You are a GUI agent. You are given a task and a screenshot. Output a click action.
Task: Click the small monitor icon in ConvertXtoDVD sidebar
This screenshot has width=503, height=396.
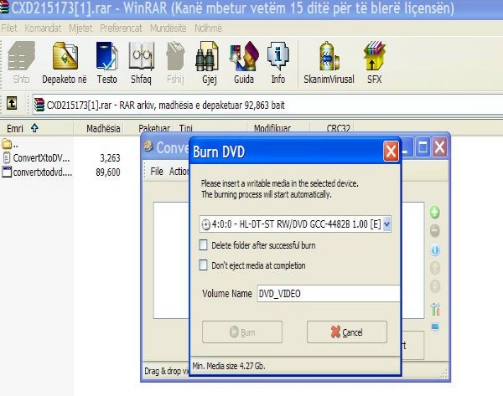(435, 327)
